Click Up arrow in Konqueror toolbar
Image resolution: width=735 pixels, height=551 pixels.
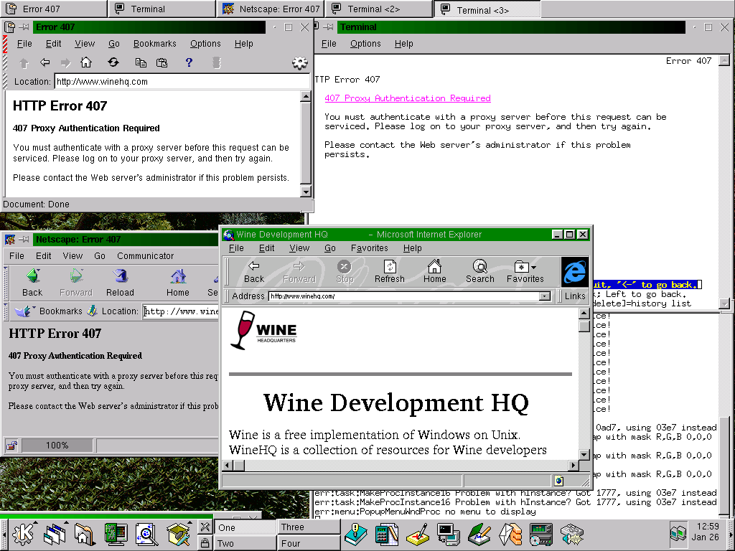(24, 63)
